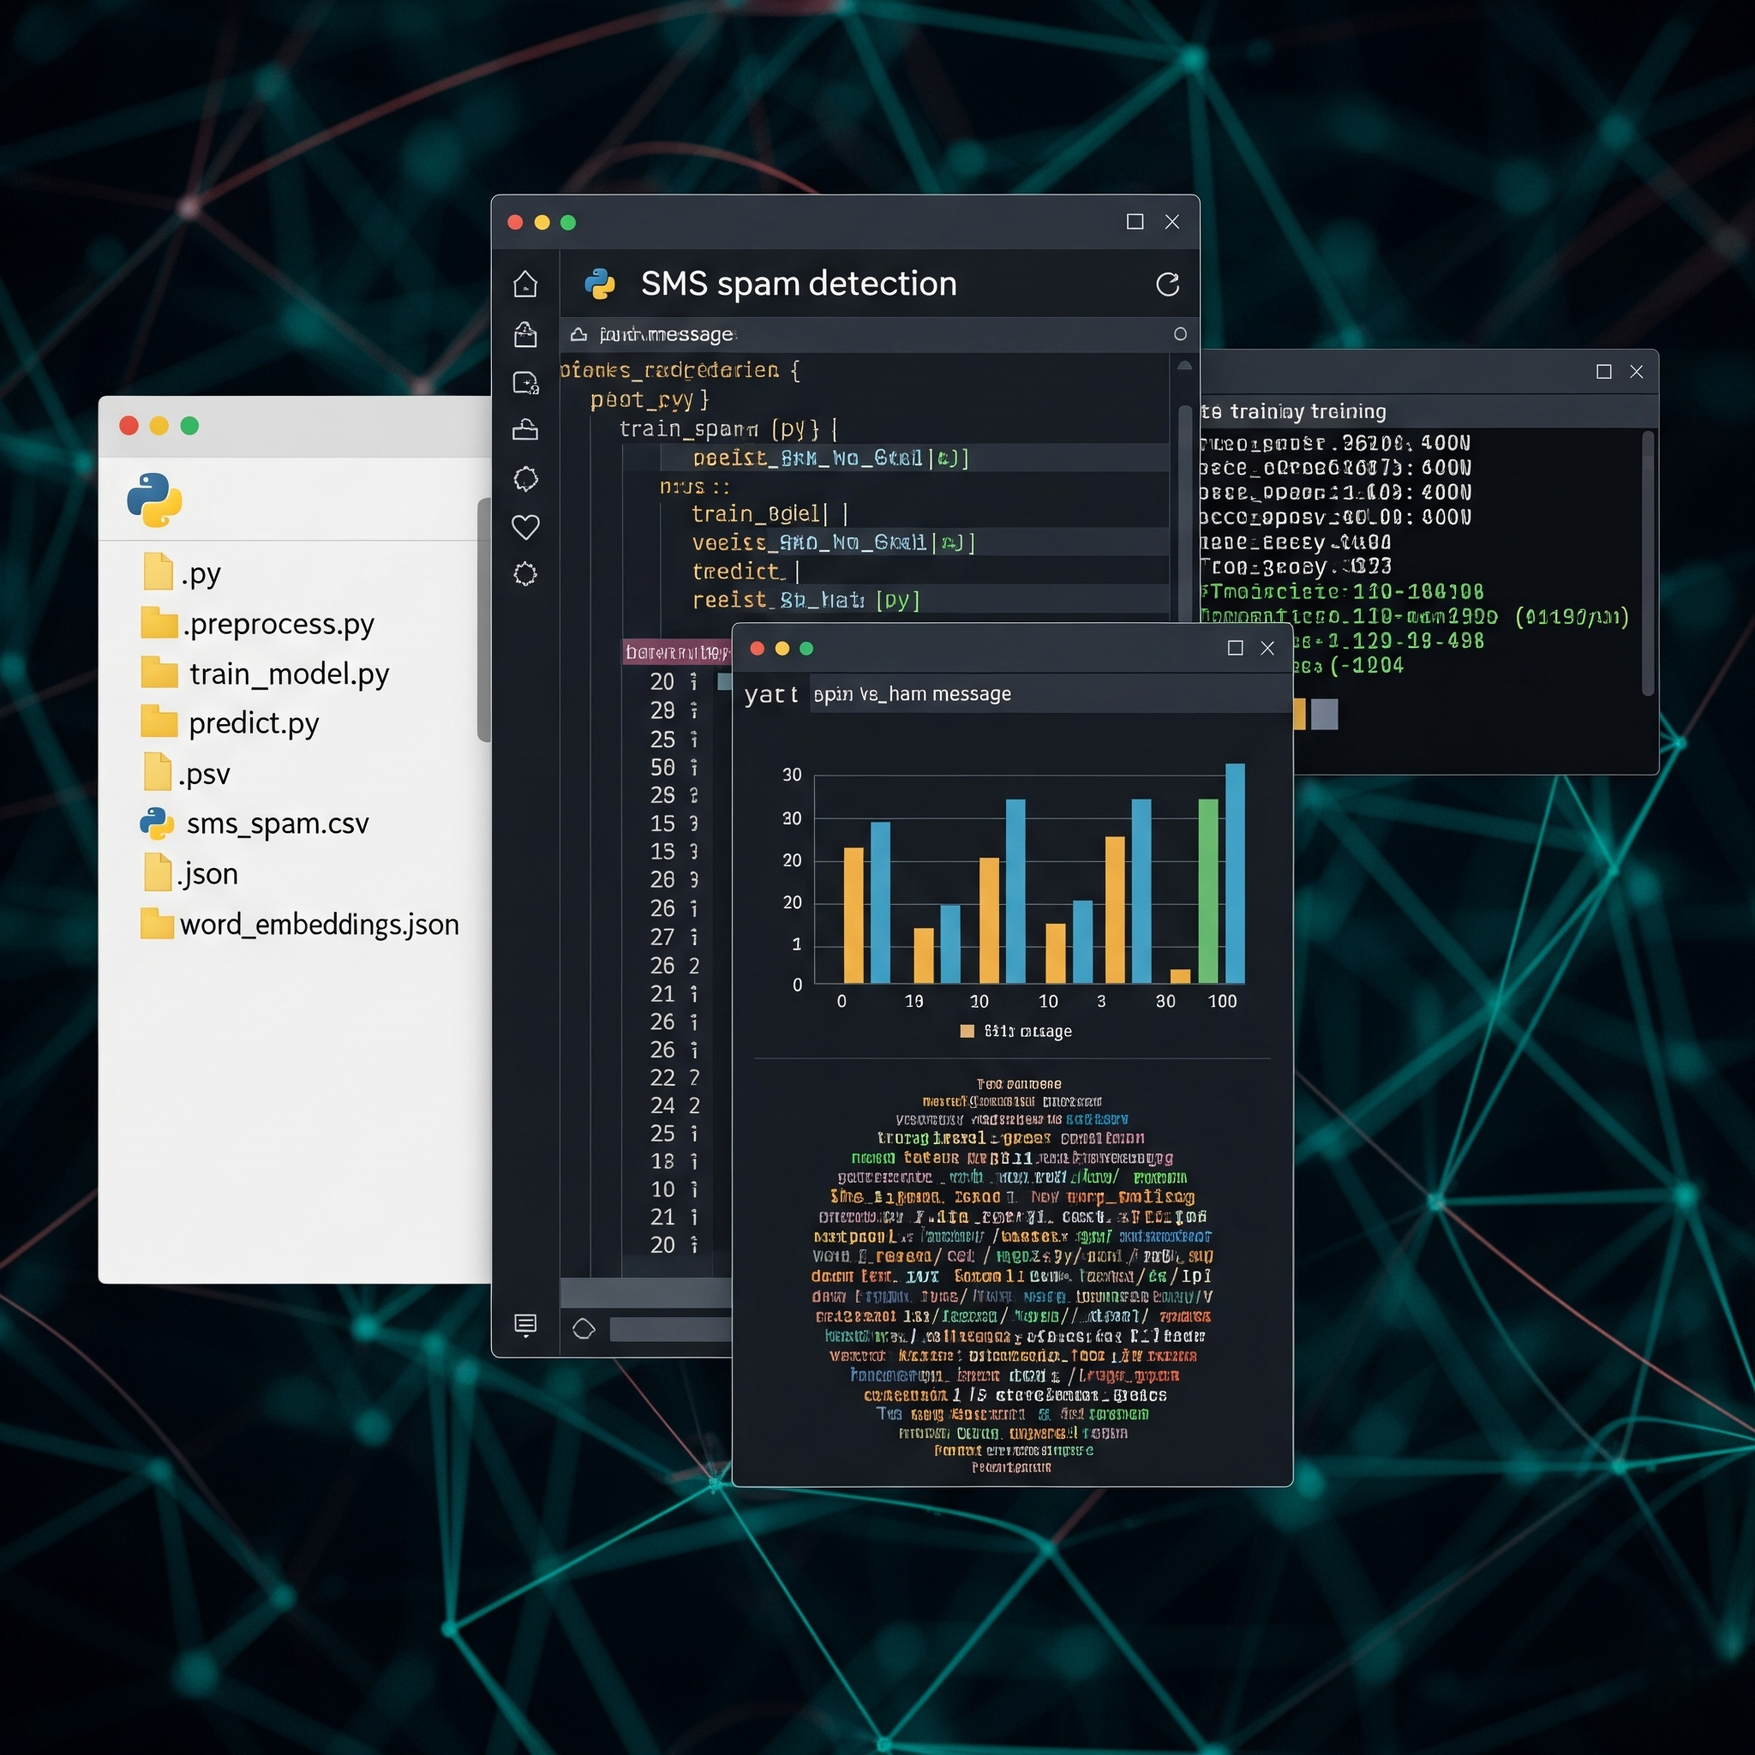Click the orange legend swatch under the bar chart
The width and height of the screenshot is (1755, 1755).
(x=967, y=1031)
